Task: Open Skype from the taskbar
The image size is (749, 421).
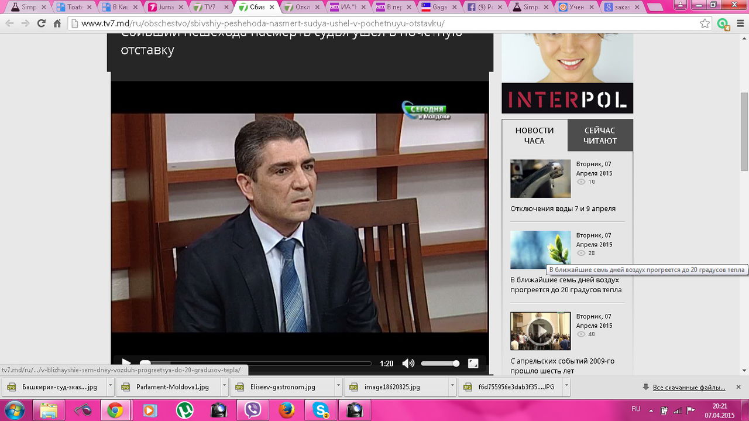Action: point(321,410)
